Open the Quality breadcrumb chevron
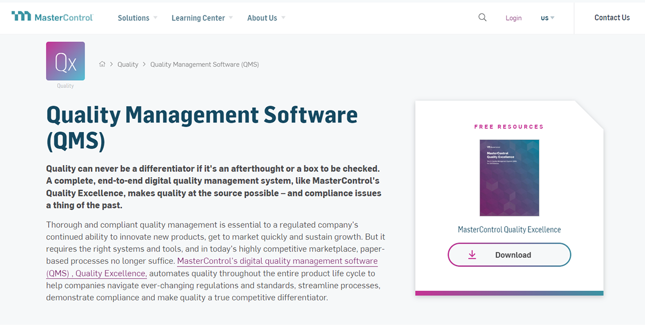This screenshot has width=645, height=333. tap(143, 64)
